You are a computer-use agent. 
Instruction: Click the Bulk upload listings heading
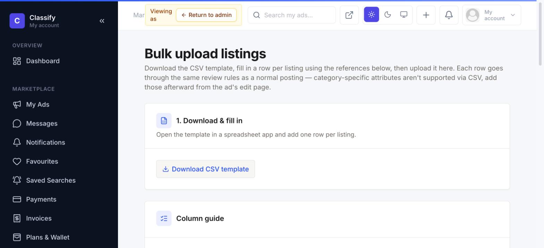point(205,54)
